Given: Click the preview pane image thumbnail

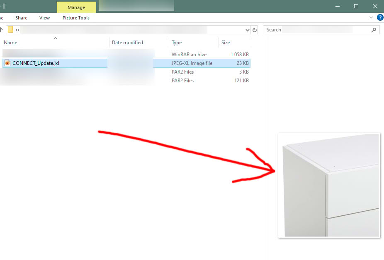Looking at the screenshot, I should pos(329,185).
